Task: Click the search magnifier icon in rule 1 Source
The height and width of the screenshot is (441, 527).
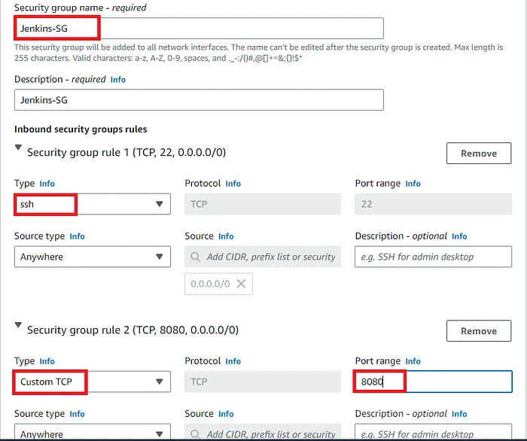Action: click(195, 257)
